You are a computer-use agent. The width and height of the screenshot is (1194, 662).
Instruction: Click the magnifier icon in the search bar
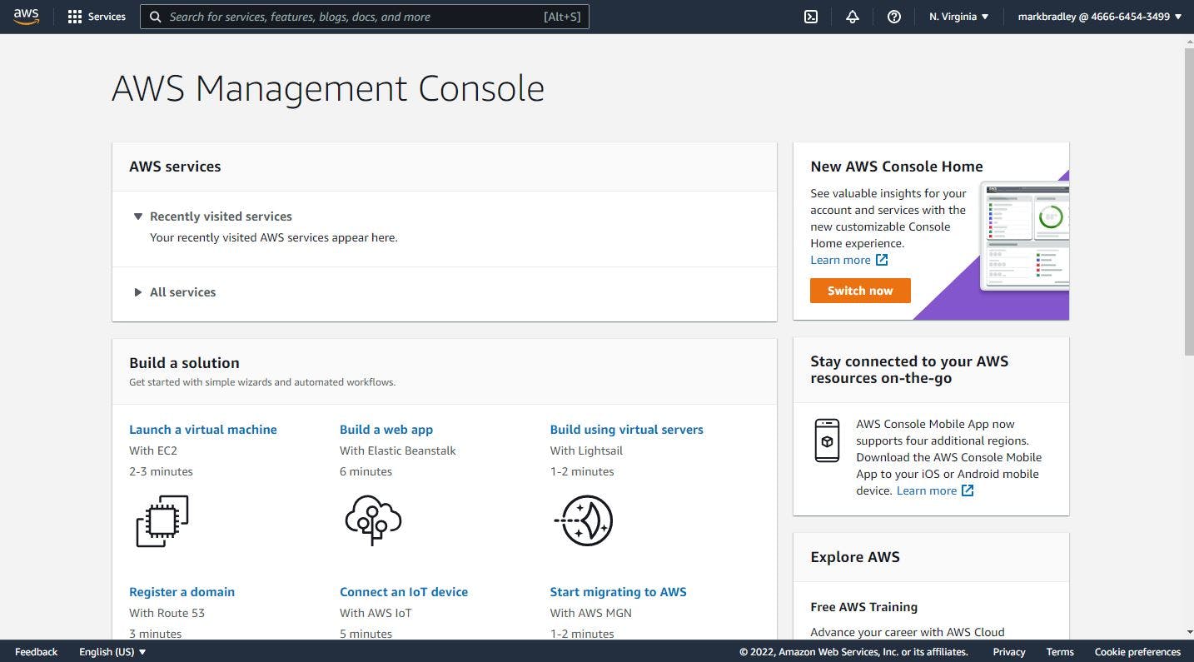tap(154, 17)
